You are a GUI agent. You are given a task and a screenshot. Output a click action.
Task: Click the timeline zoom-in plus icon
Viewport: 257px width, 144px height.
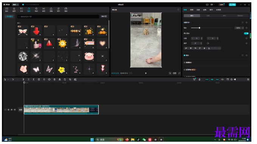248,80
